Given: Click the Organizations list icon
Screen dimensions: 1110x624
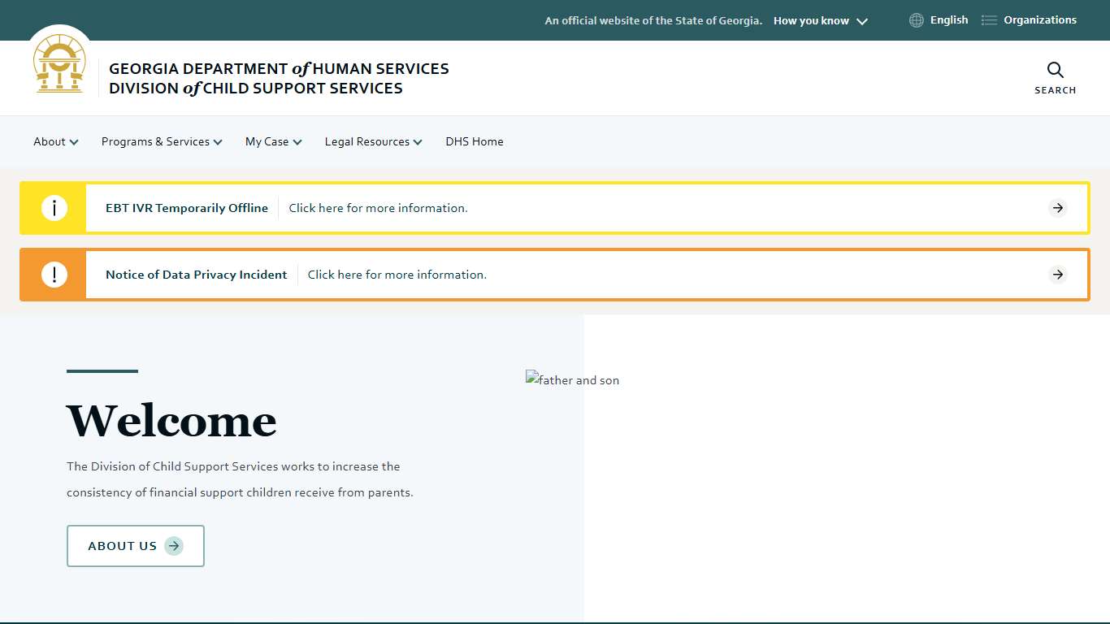Looking at the screenshot, I should click(x=989, y=20).
